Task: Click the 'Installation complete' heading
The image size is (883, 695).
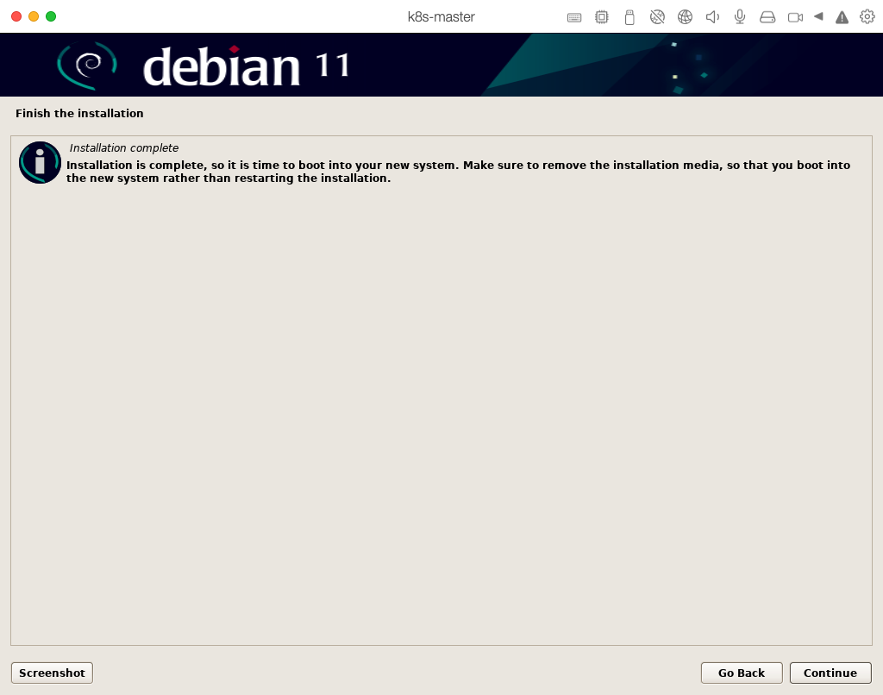Action: [x=124, y=148]
